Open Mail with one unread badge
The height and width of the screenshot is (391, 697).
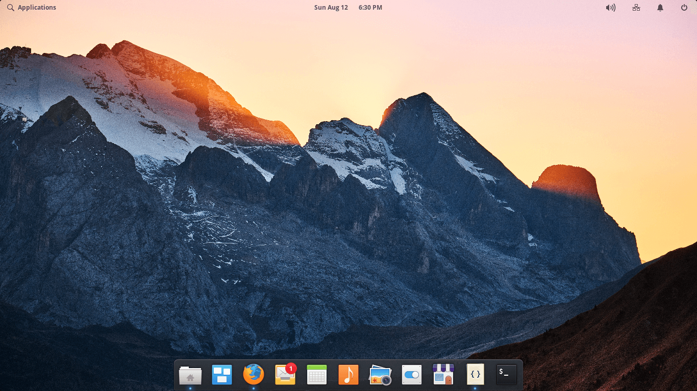pos(285,374)
